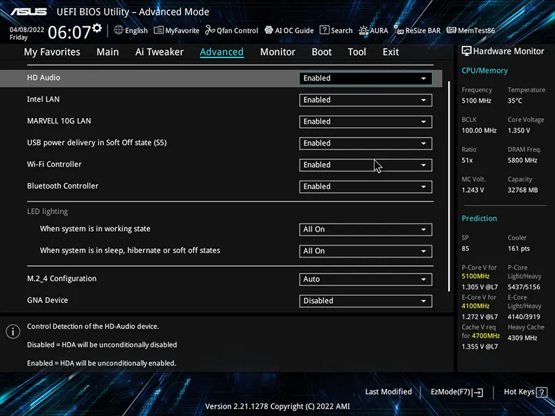The height and width of the screenshot is (416, 555).
Task: Click the info icon in help panel
Action: click(12, 331)
